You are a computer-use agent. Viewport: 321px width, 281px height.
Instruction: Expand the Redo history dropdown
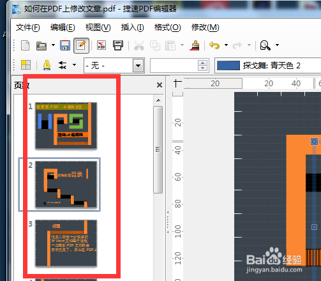coord(249,45)
